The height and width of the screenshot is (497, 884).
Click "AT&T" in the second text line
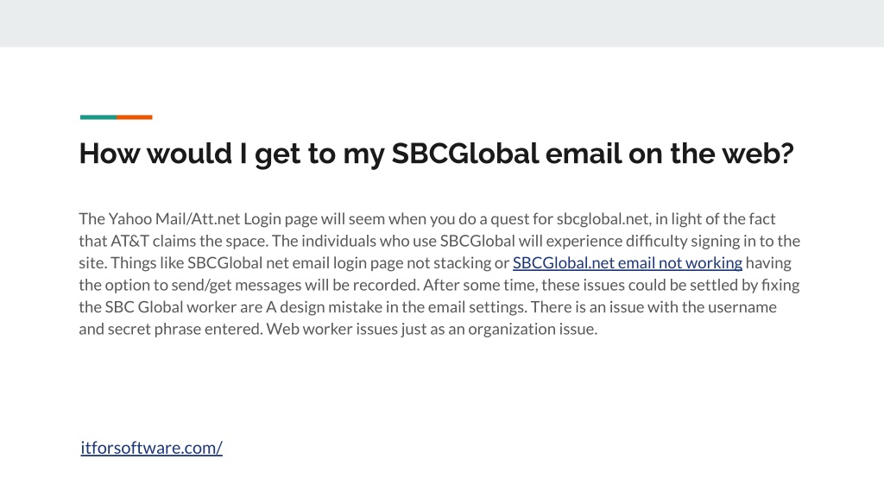point(129,242)
